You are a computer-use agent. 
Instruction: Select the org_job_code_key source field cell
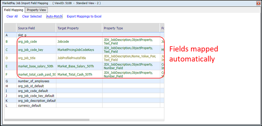coord(36,50)
